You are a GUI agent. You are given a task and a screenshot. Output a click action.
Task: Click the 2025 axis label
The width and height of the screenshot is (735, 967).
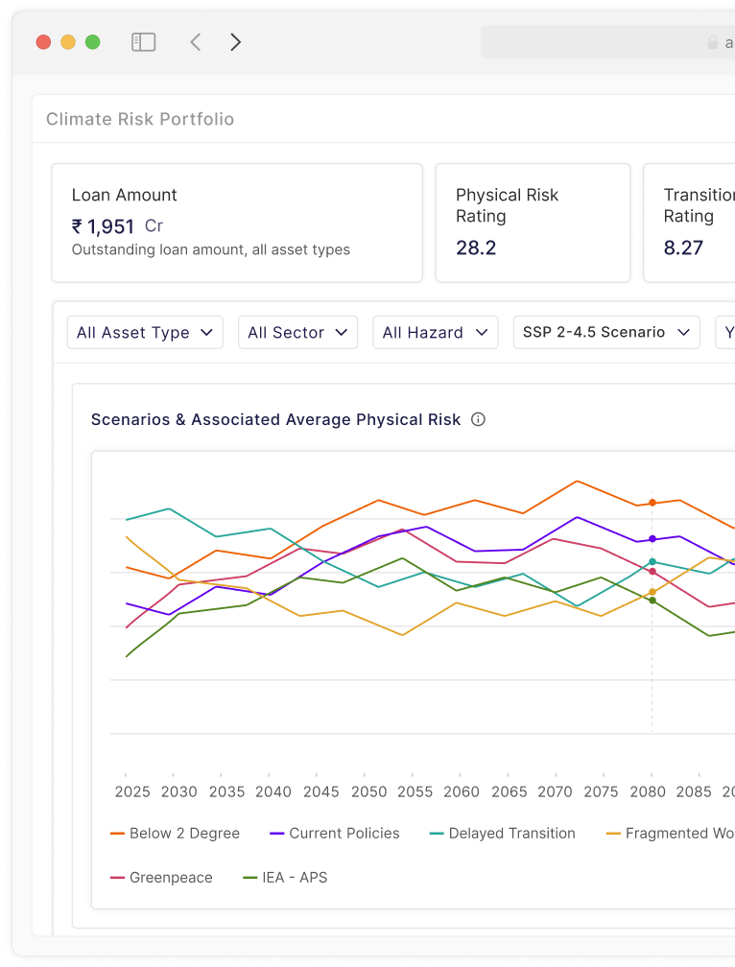132,791
